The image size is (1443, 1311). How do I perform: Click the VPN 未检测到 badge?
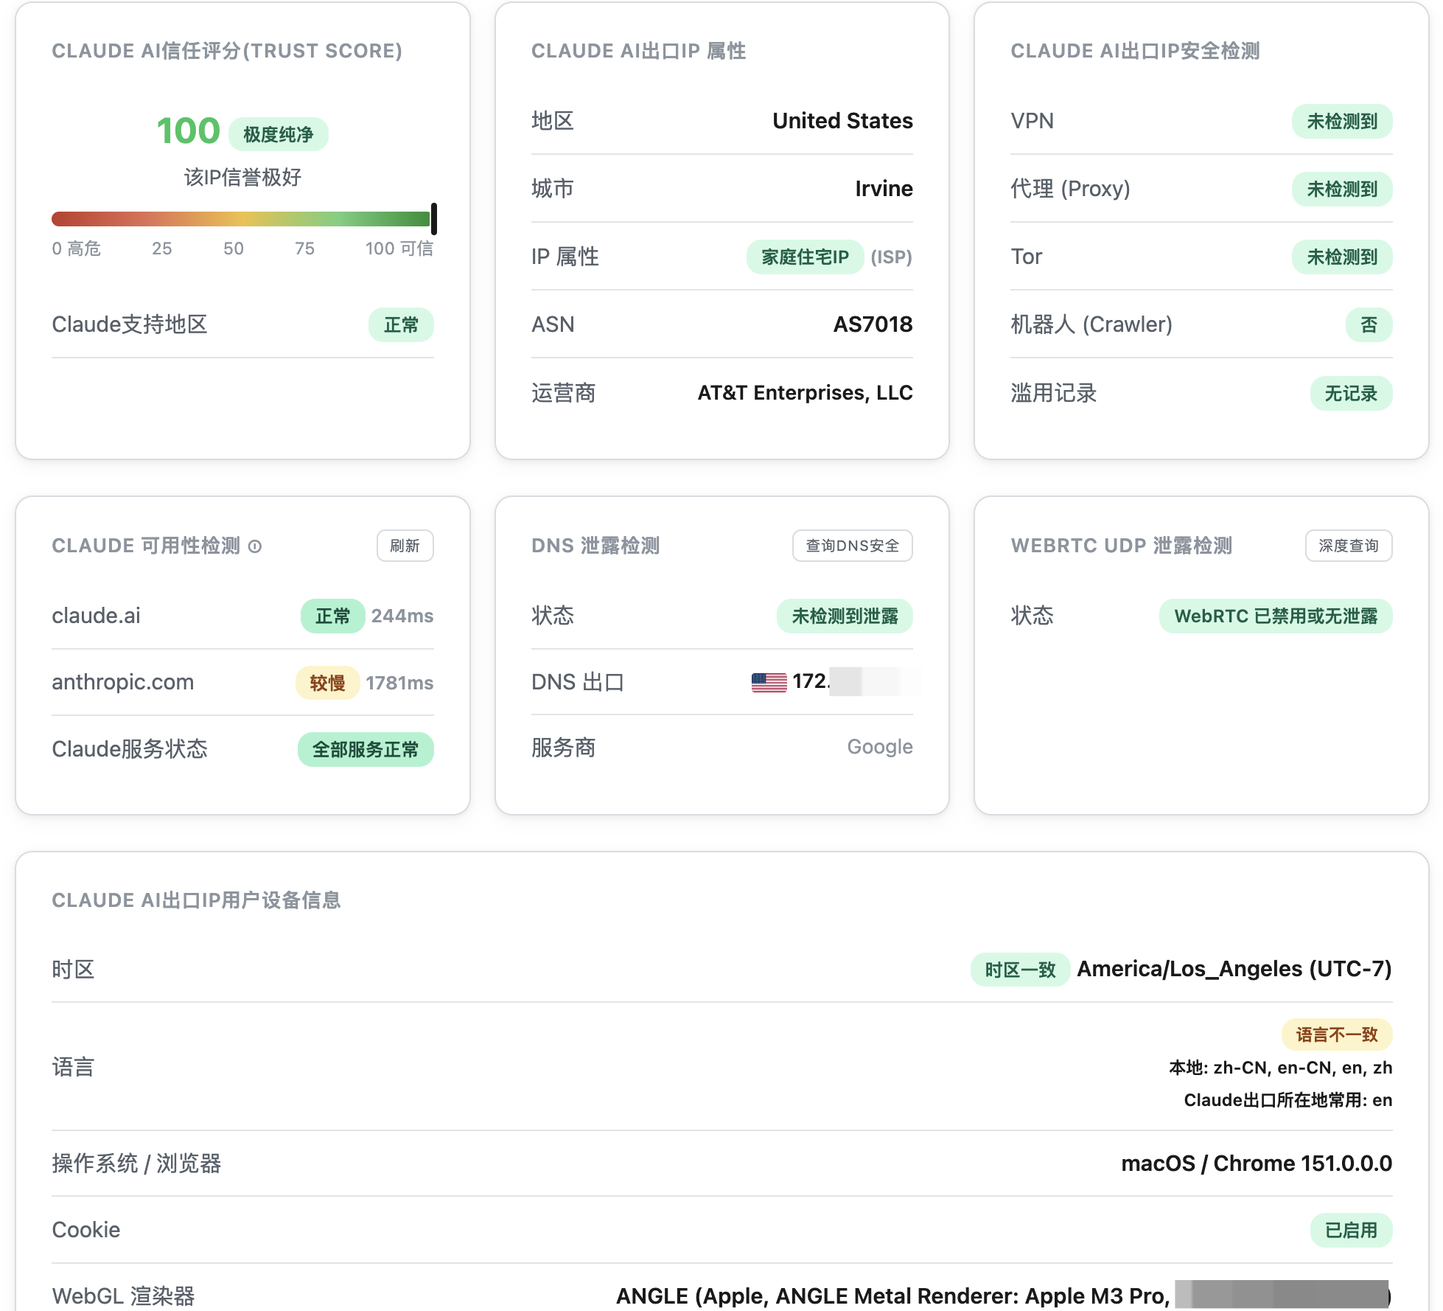click(1342, 121)
